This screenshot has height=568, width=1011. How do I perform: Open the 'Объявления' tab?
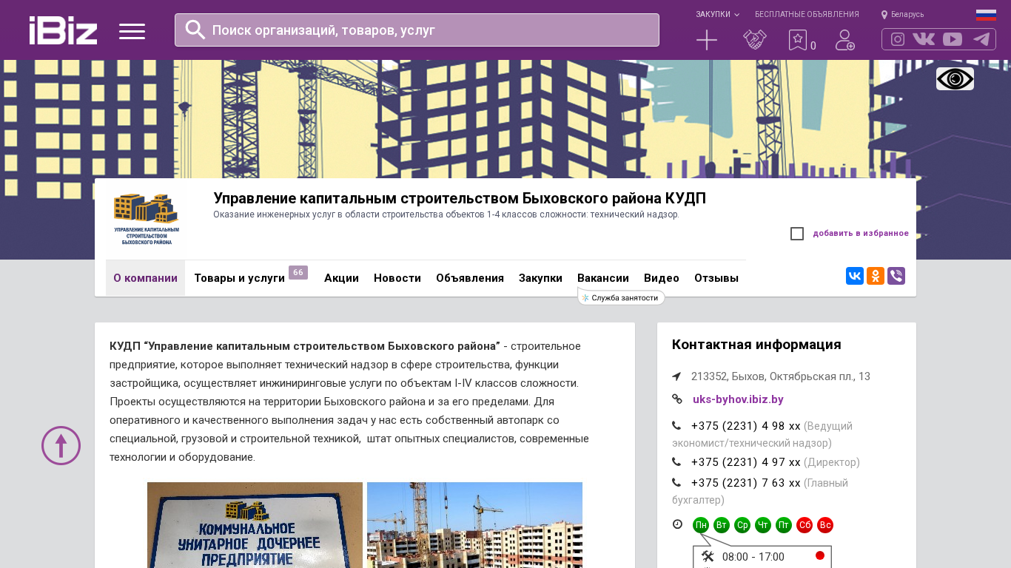pos(470,278)
